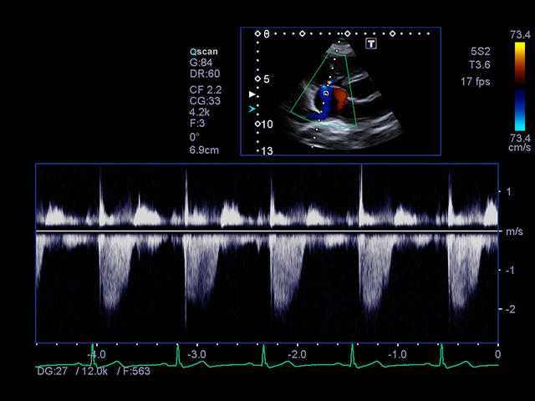Click the diamond marker at depth 0
This screenshot has height=401, width=535.
(257, 34)
